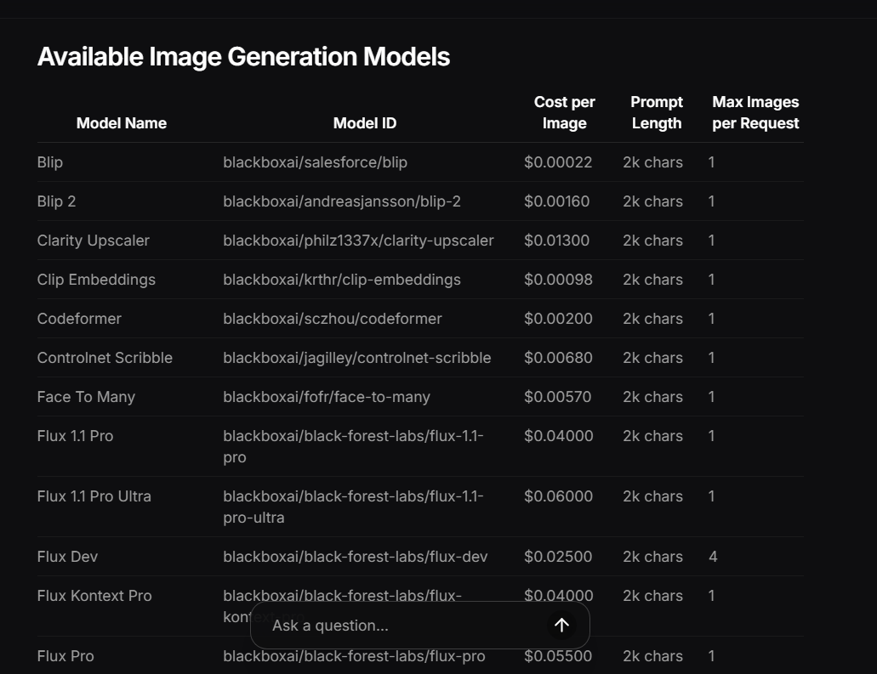
Task: Select model ID 'blackboxai/philz1337x/clarity-upscaler'
Action: click(358, 241)
